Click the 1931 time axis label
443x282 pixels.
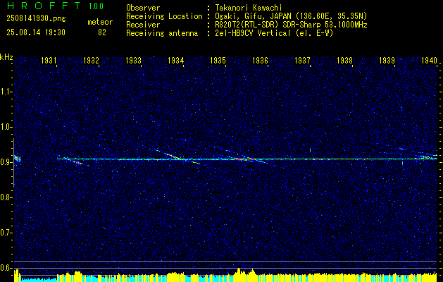pos(49,60)
